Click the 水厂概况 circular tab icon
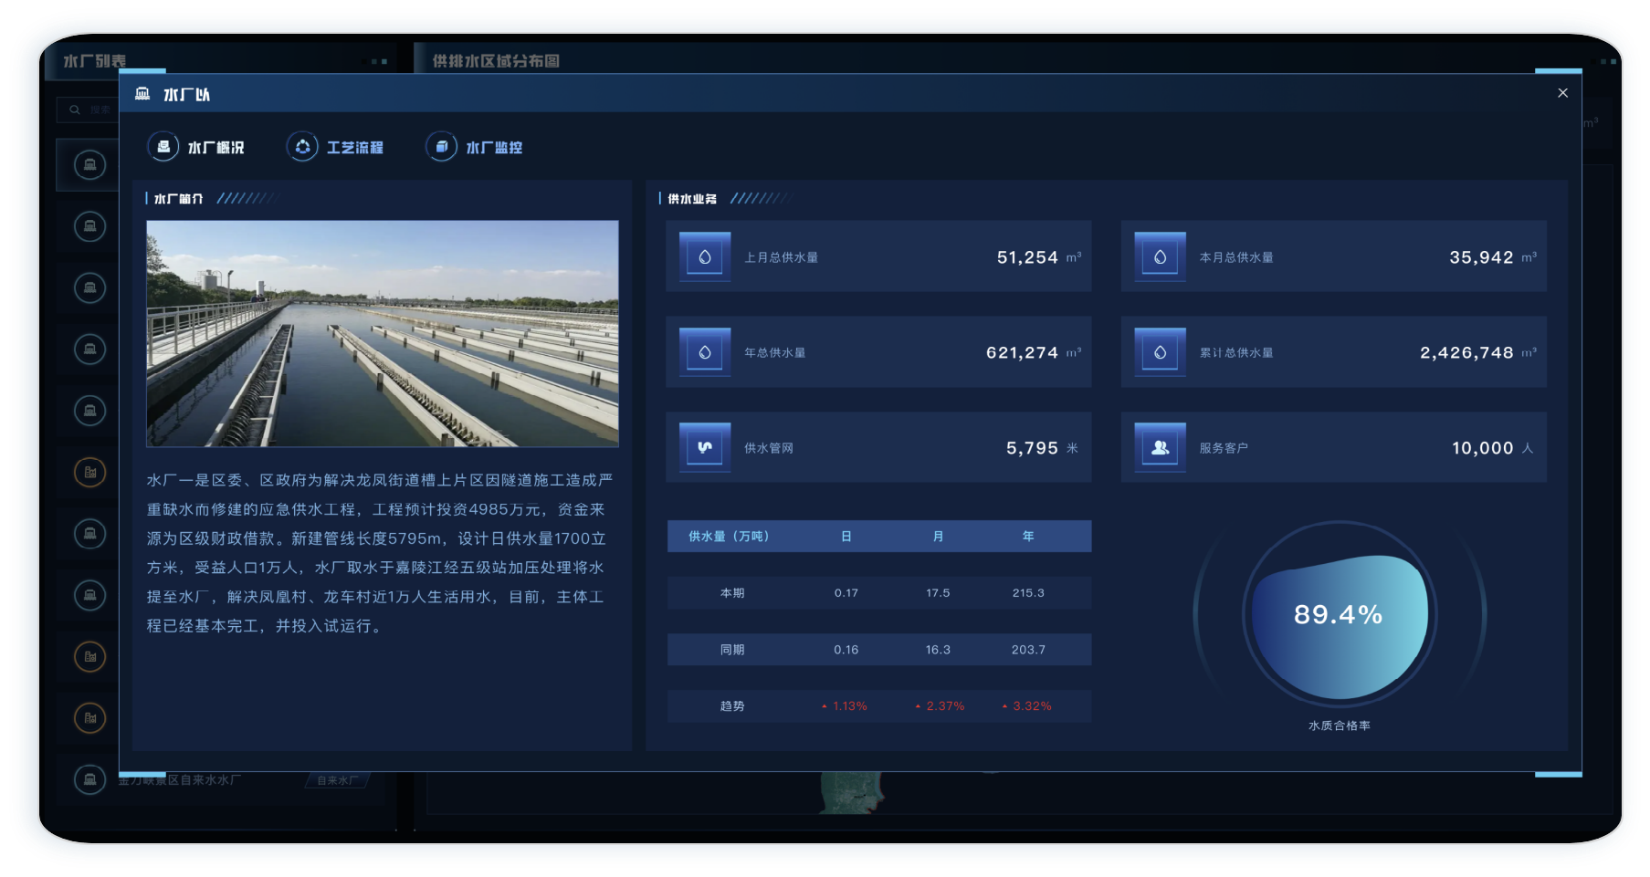 [163, 147]
